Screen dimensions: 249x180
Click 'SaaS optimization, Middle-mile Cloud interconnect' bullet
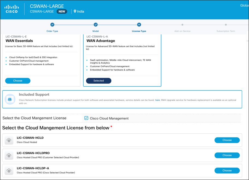[x=121, y=61]
